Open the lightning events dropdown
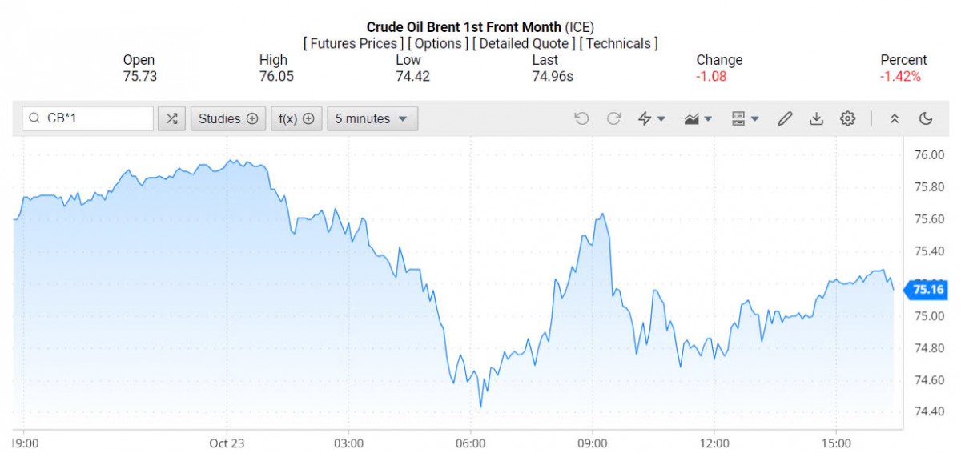 pos(651,118)
